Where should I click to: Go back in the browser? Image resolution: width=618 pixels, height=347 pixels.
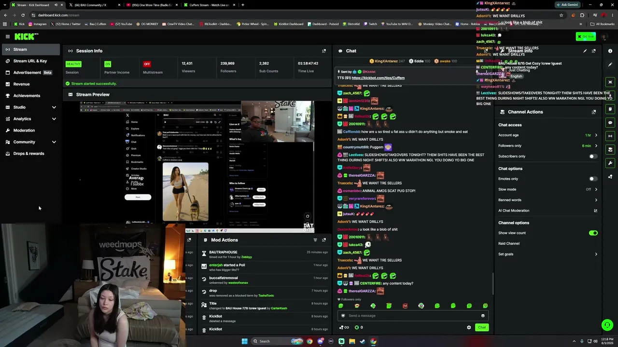point(5,15)
